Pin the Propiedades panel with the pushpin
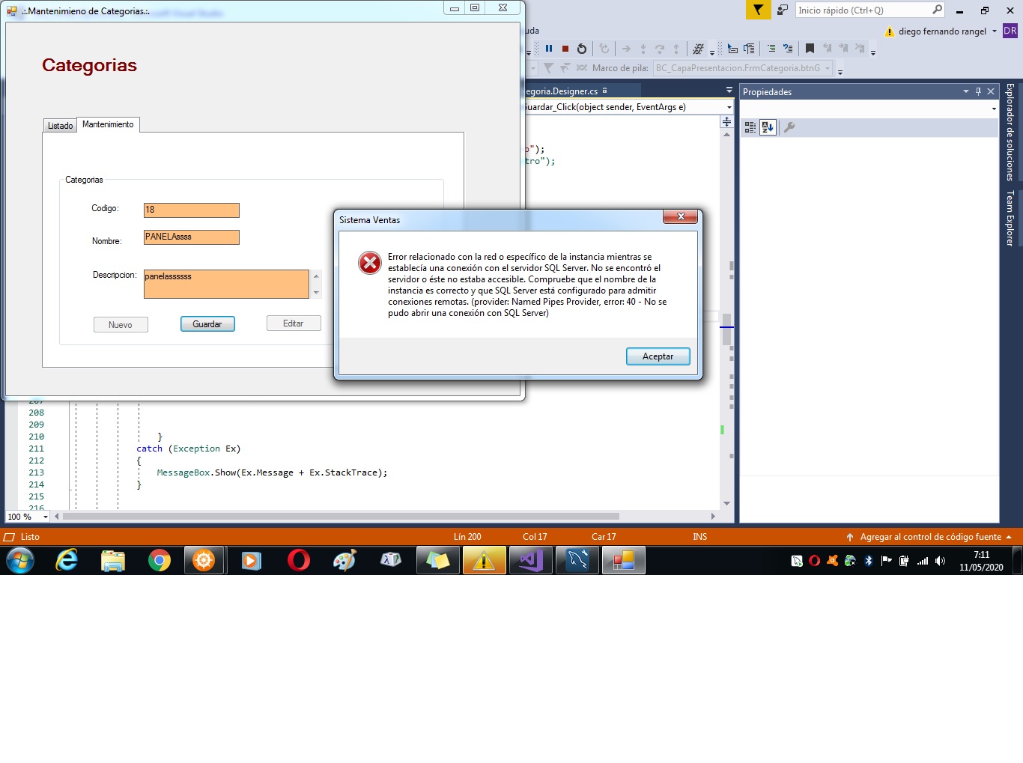 point(978,91)
